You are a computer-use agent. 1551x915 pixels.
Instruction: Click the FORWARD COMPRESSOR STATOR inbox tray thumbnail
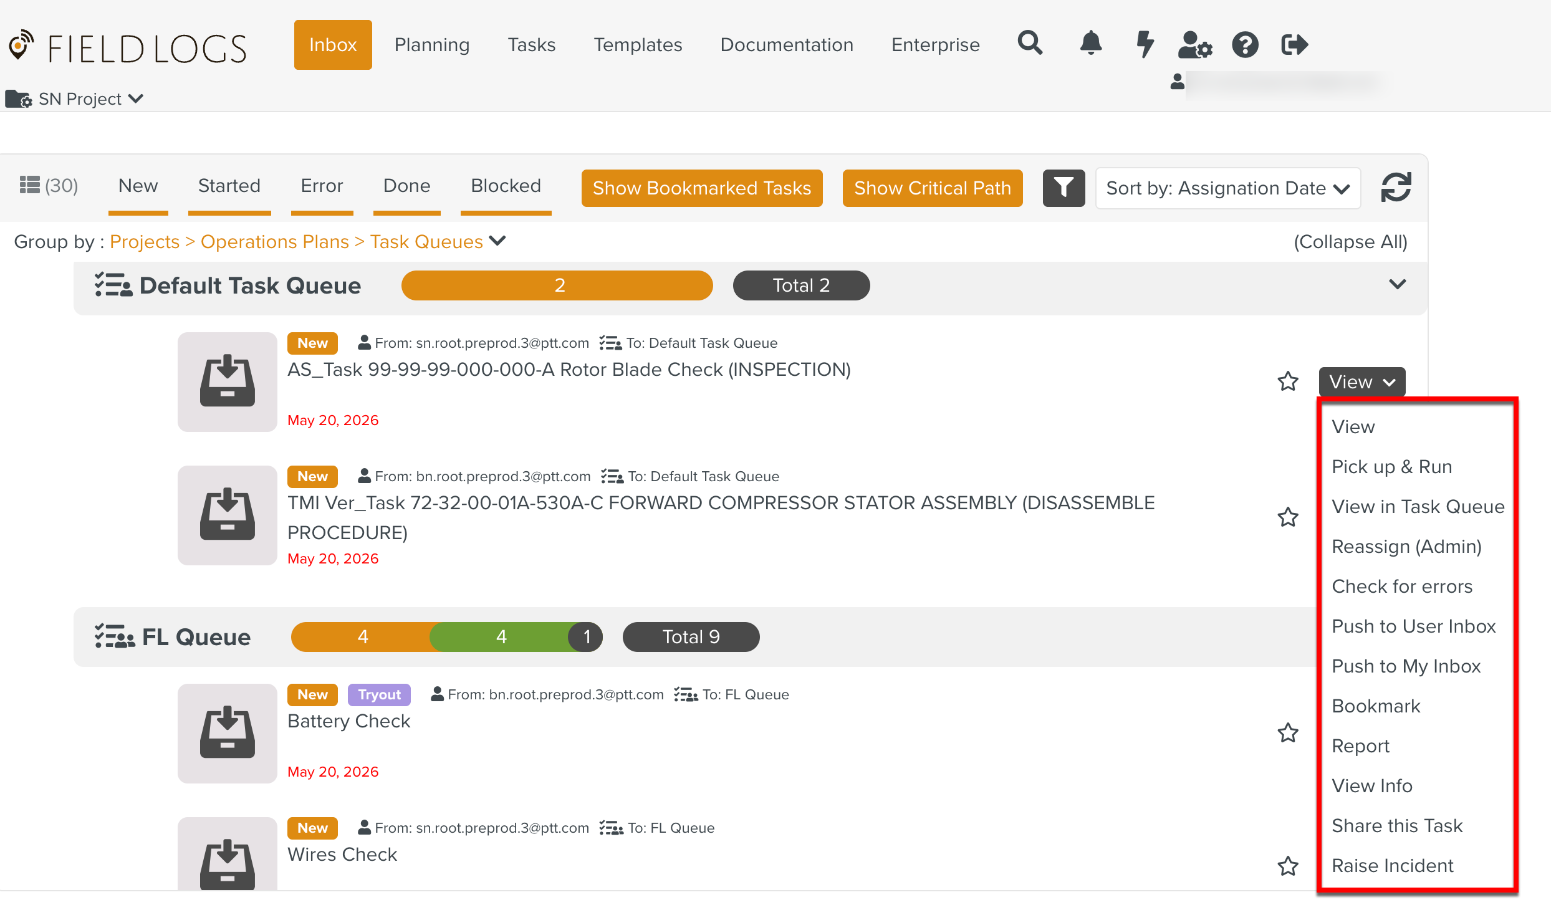click(x=227, y=515)
